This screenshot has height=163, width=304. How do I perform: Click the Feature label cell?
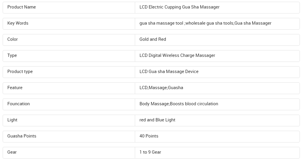(69, 88)
